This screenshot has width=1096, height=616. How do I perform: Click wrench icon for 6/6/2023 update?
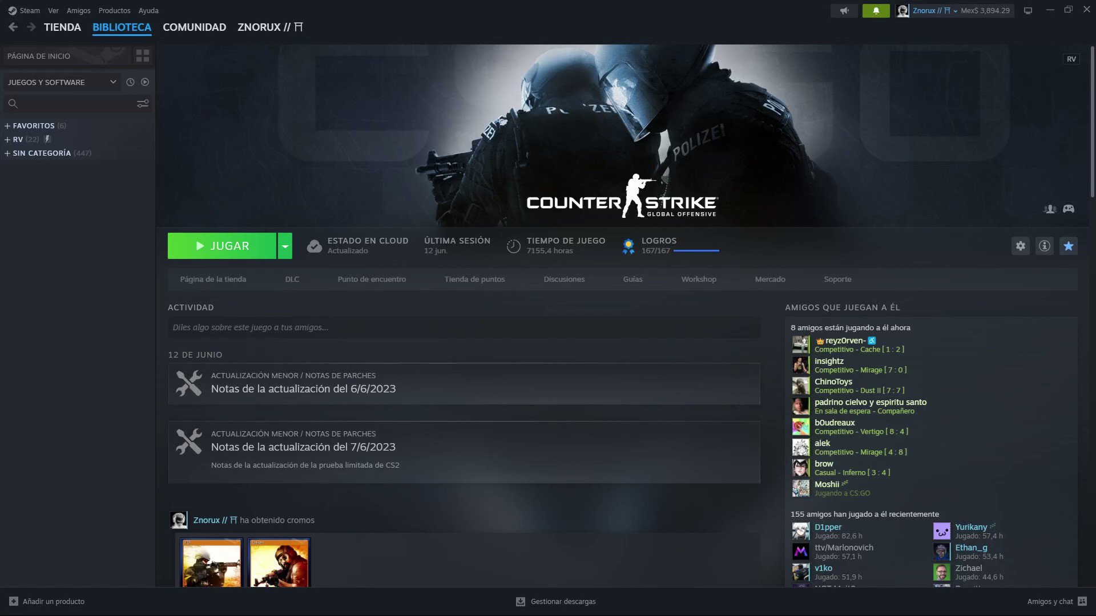189,383
